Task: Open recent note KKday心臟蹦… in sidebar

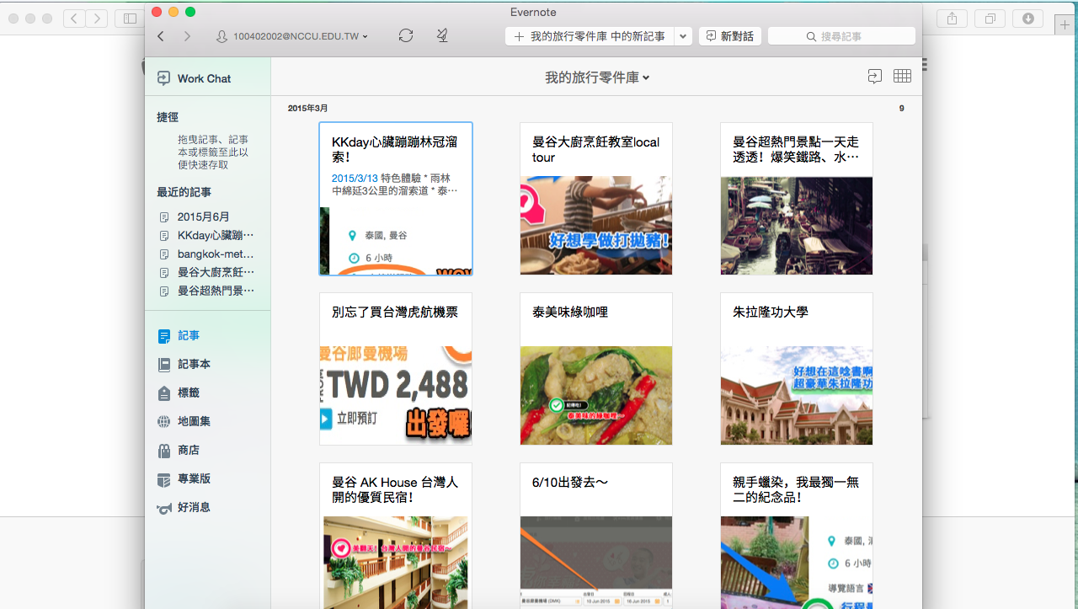Action: 207,235
